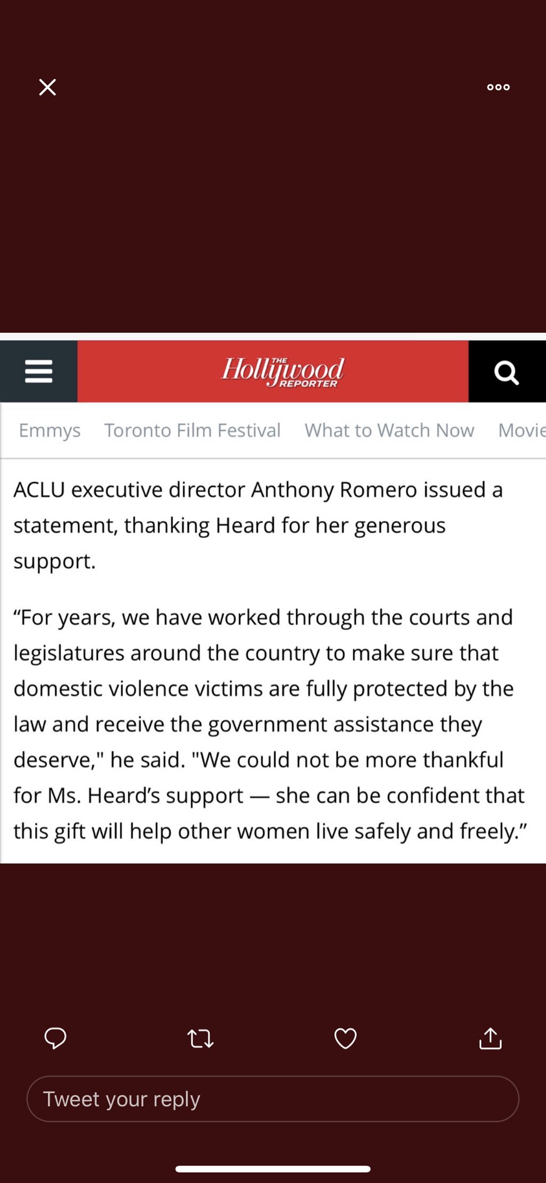Tap the Hollywood Reporter logo

[x=283, y=371]
